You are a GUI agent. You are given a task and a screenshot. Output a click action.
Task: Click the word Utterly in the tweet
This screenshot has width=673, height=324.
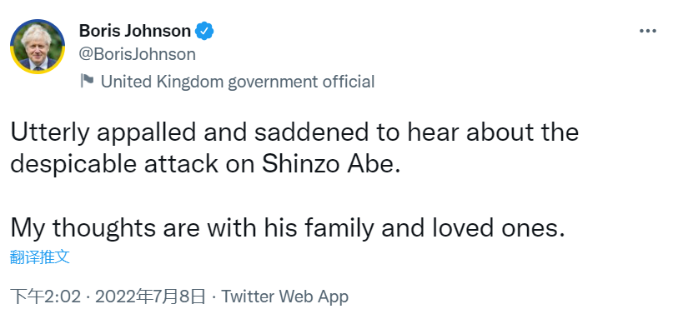[x=50, y=134]
